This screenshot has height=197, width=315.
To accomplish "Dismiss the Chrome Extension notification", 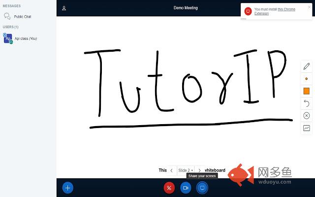I will [309, 7].
